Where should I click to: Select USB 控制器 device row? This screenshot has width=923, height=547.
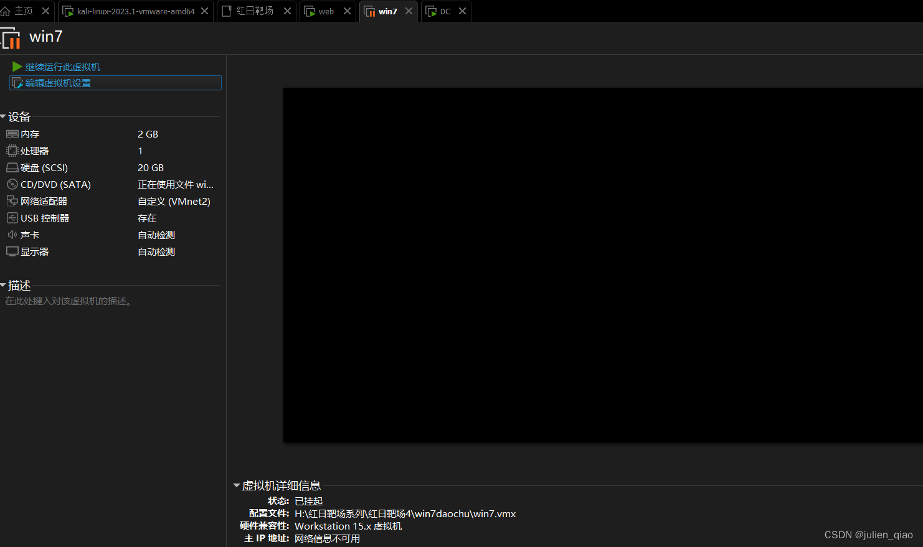(x=112, y=218)
